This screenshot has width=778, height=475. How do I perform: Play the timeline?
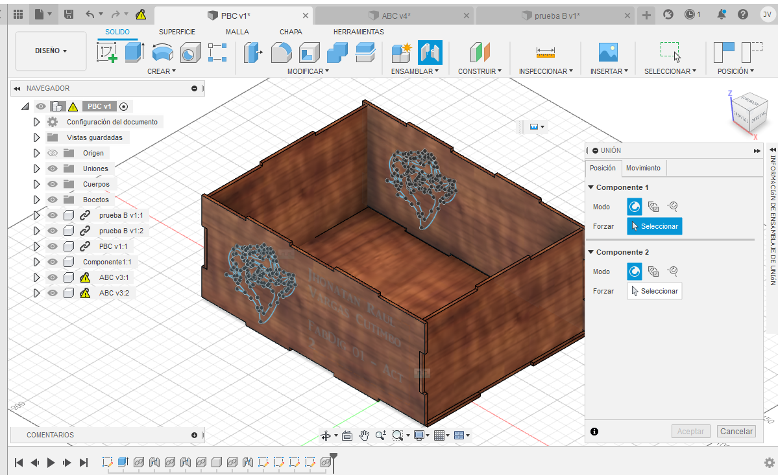click(x=51, y=463)
